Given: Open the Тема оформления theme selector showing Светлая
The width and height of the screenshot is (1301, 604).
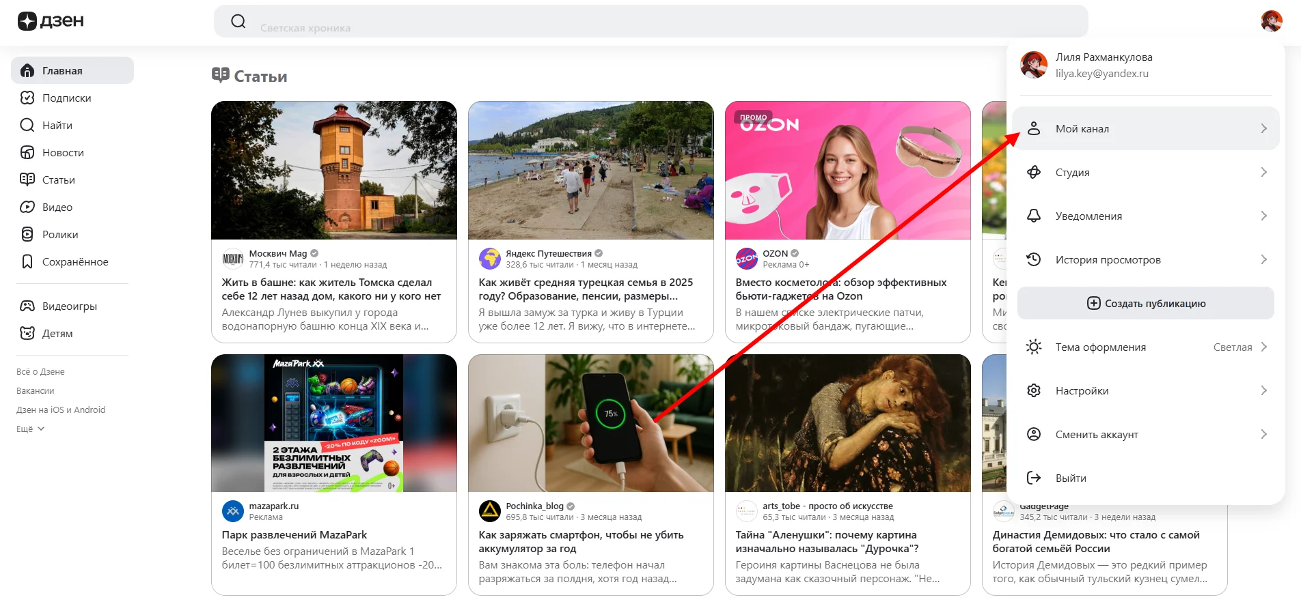Looking at the screenshot, I should click(x=1146, y=347).
